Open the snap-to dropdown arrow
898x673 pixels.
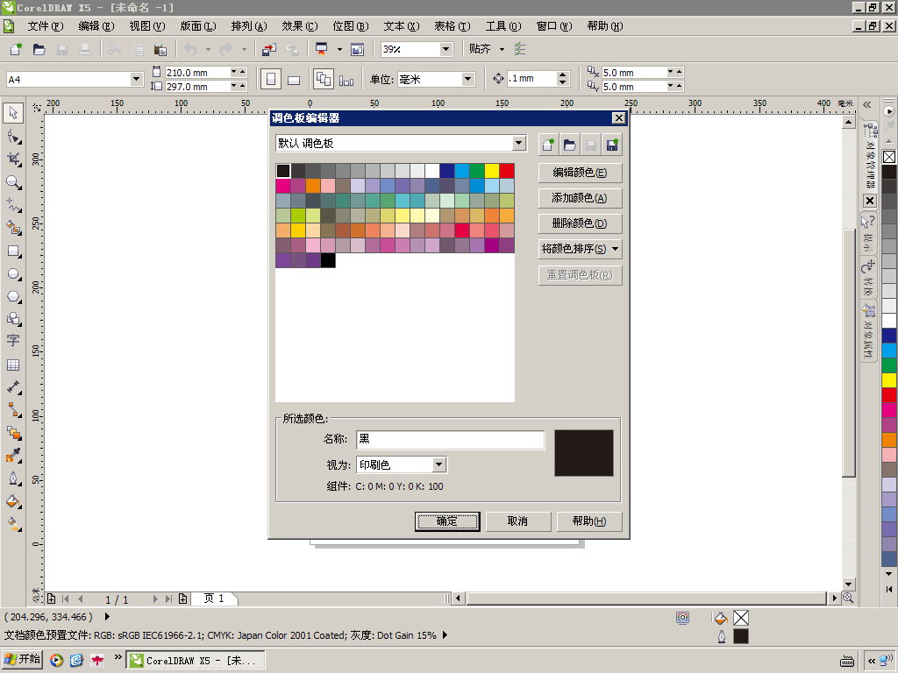point(502,49)
